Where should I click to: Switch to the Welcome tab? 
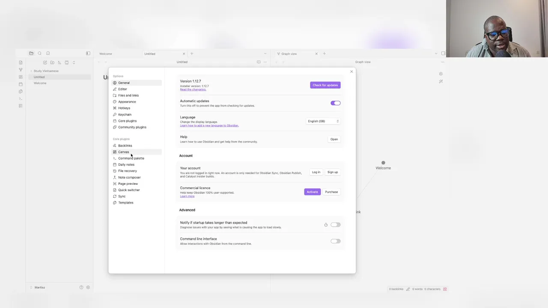coord(106,54)
